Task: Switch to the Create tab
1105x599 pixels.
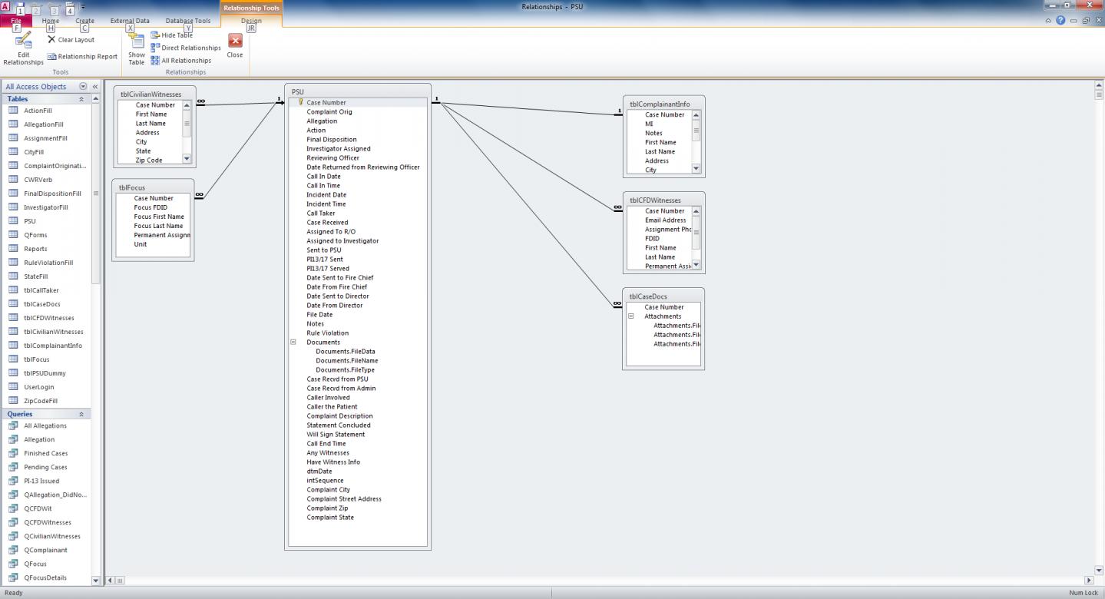Action: [x=84, y=21]
